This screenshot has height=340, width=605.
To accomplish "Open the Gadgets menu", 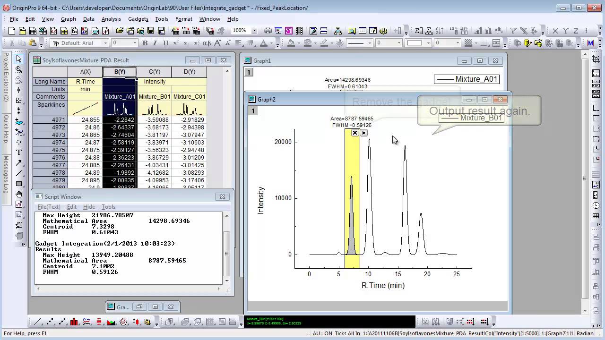I will [138, 19].
